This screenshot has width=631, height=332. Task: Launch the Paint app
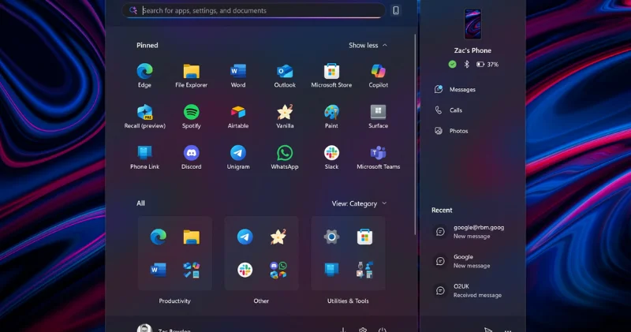point(331,117)
